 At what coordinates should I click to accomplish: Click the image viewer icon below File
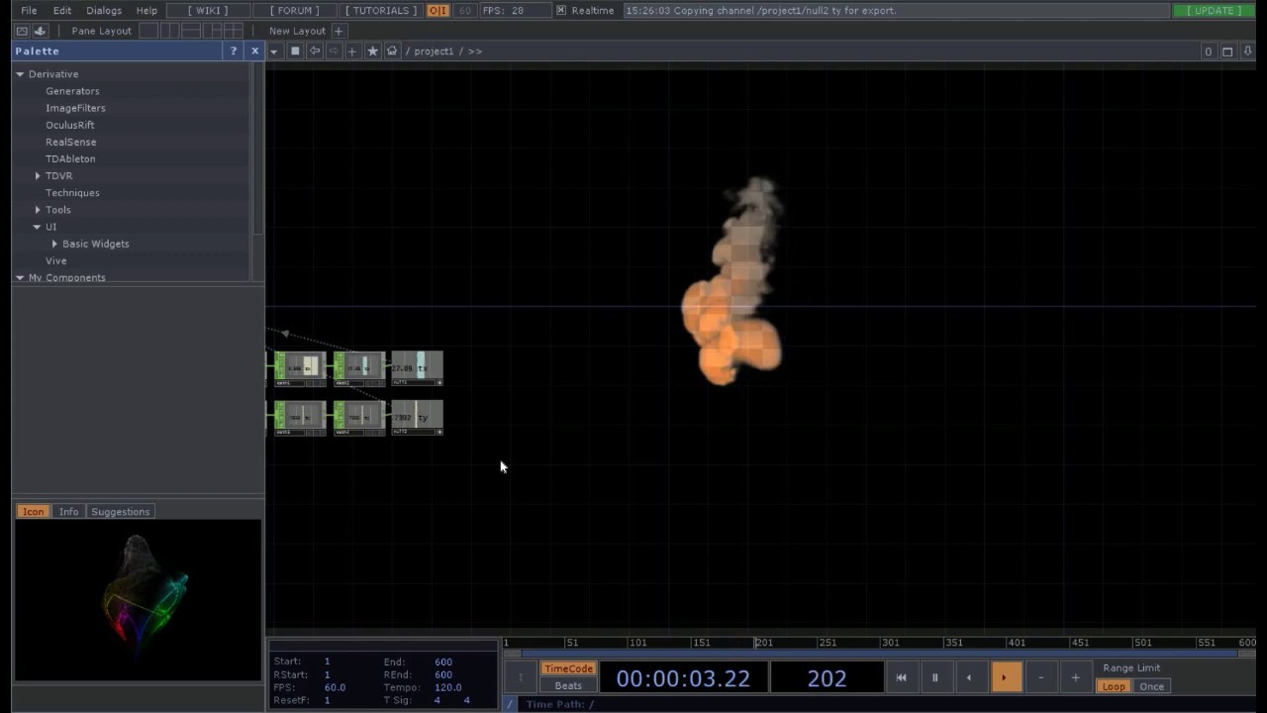(x=22, y=31)
